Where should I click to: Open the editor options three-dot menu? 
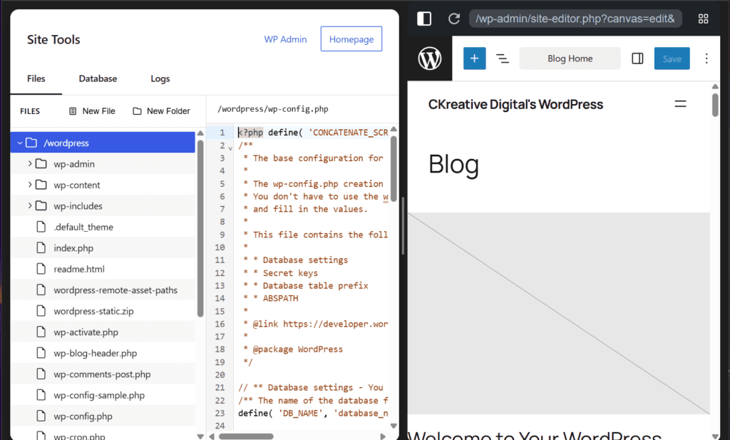(706, 58)
